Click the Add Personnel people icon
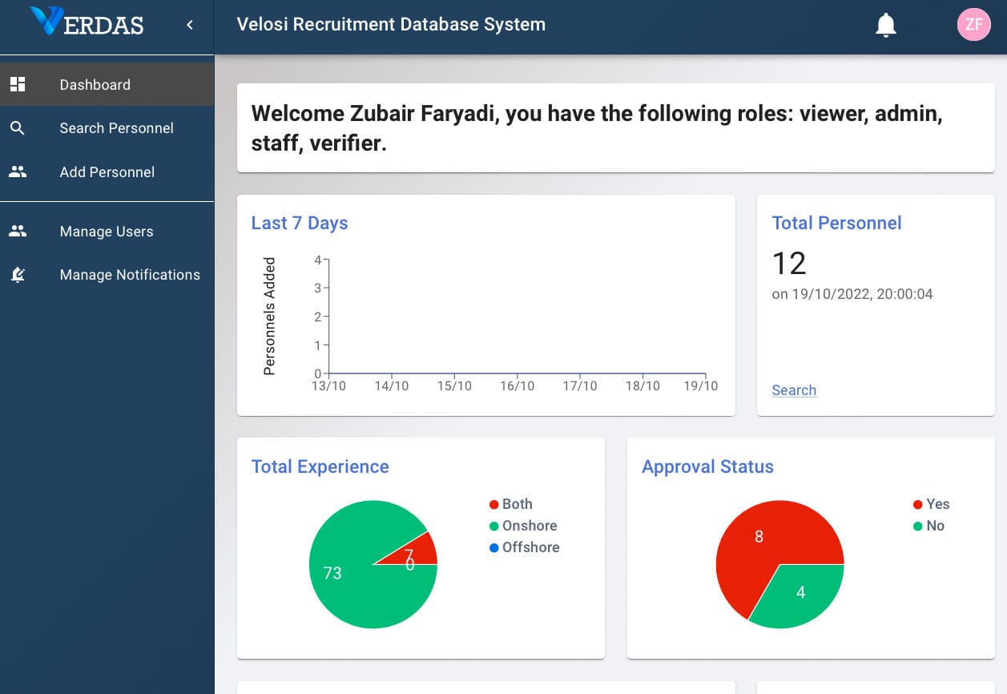 pyautogui.click(x=18, y=171)
